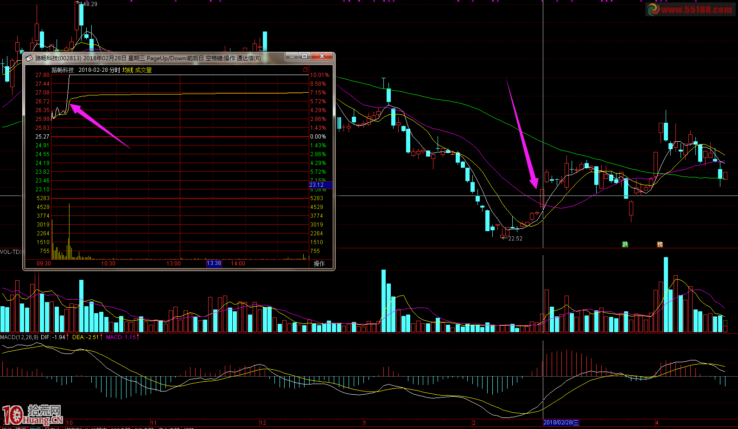The width and height of the screenshot is (738, 429).
Task: Click the green 跌 marker icon
Action: point(625,244)
